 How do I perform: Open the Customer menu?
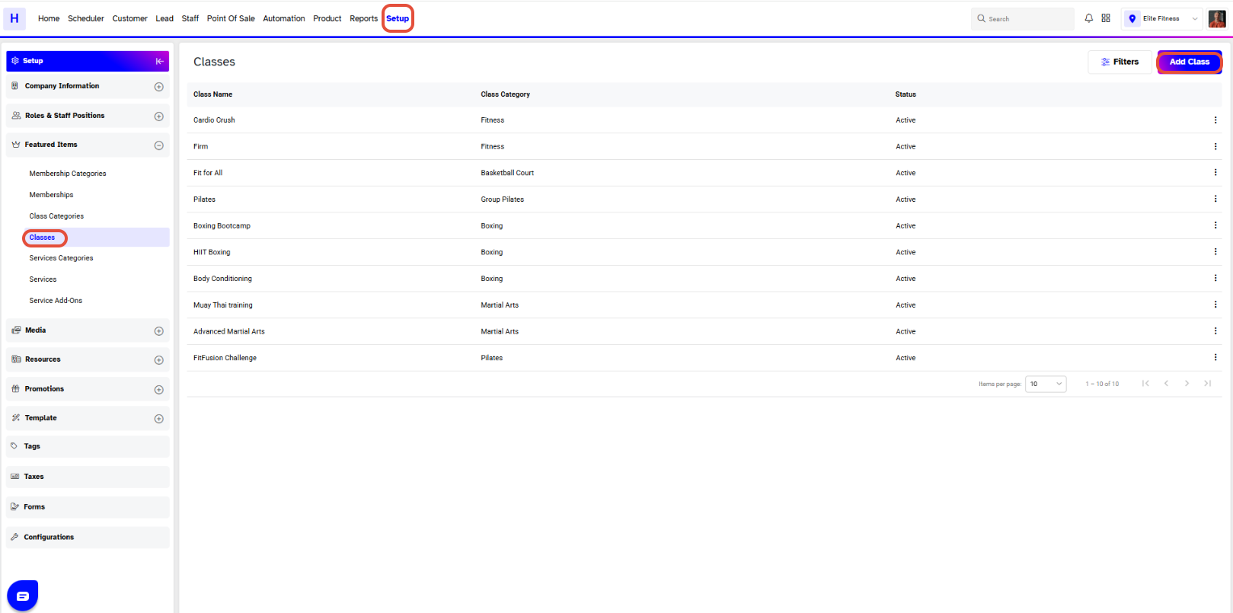pos(130,18)
